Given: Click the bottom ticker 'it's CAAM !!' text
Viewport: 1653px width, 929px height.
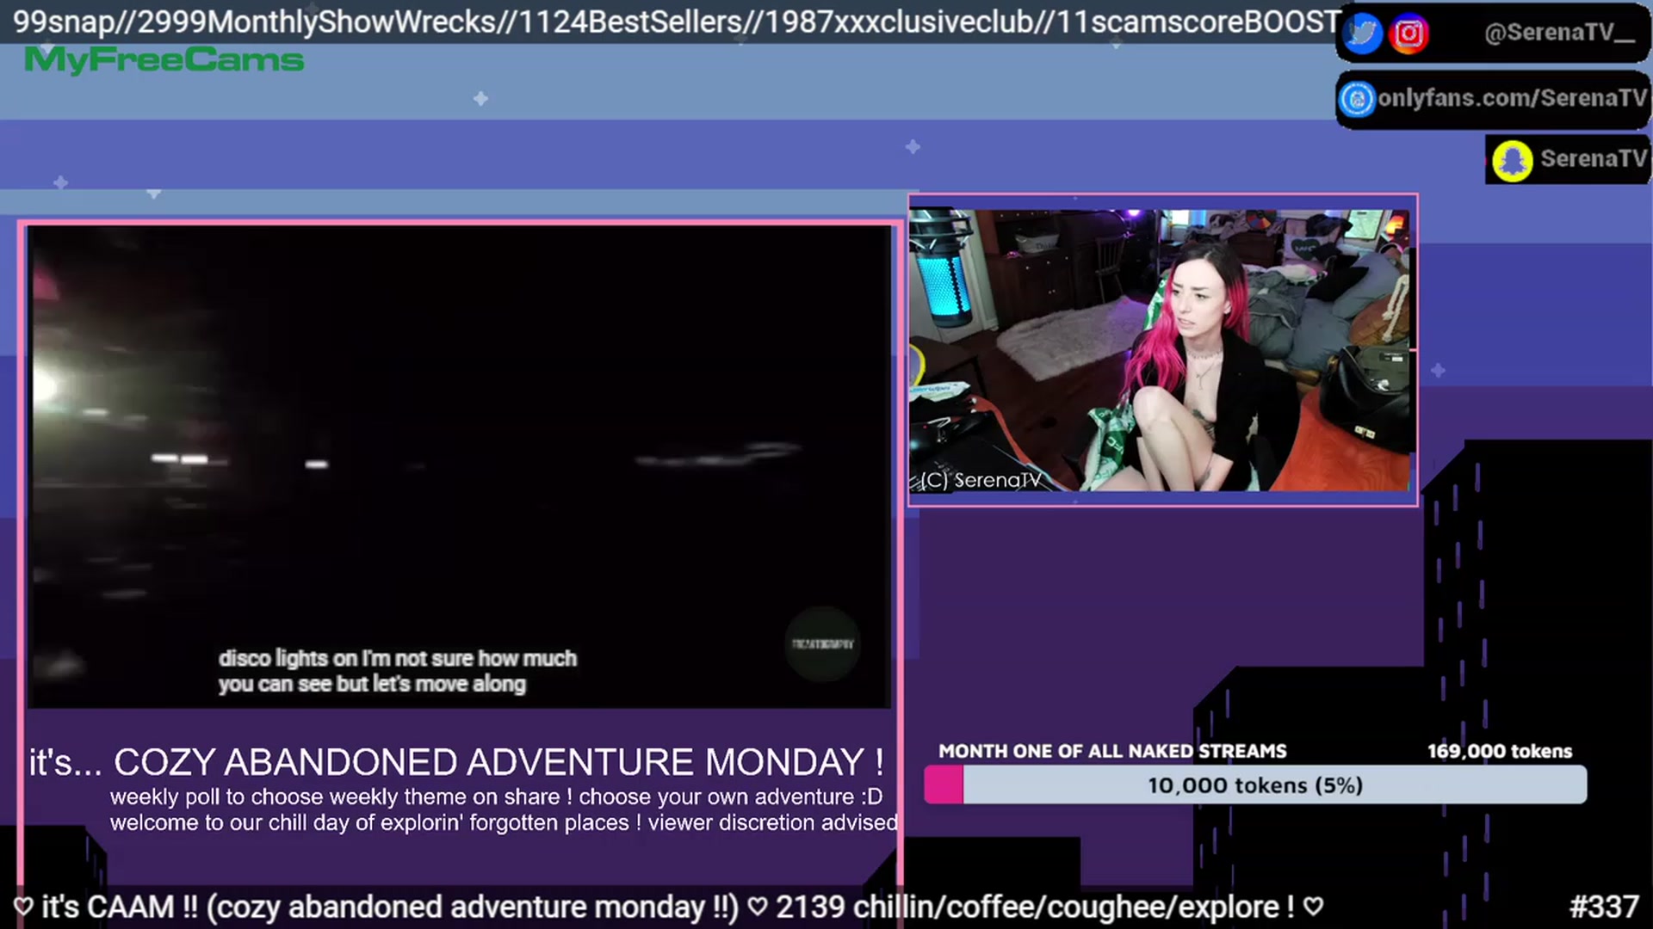Looking at the screenshot, I should (x=668, y=907).
